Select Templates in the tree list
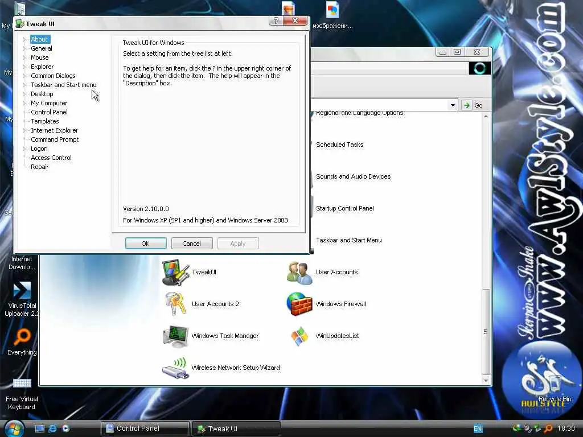The image size is (583, 437). pos(44,121)
